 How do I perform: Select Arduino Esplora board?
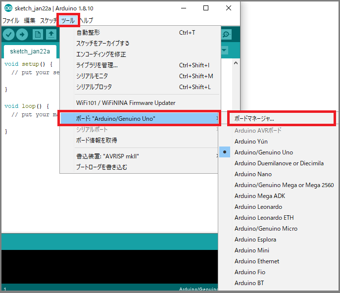click(279, 240)
